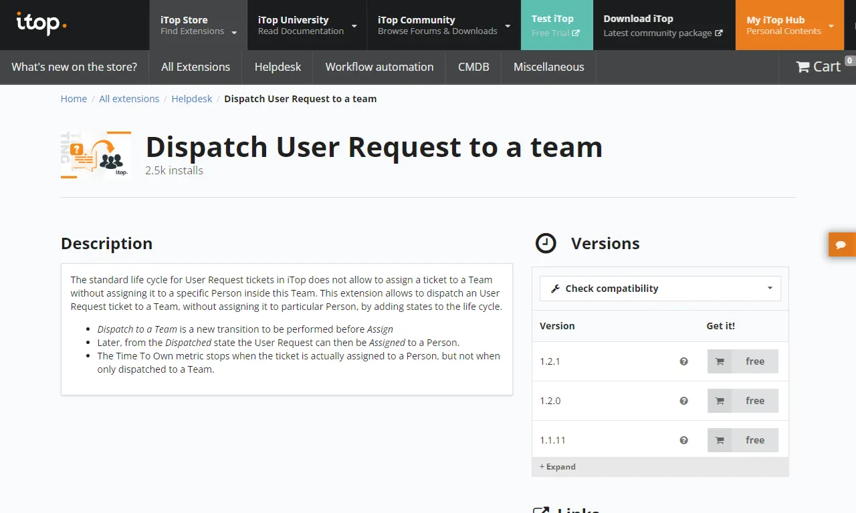
Task: Open the iTop Community dropdown menu
Action: (x=444, y=25)
